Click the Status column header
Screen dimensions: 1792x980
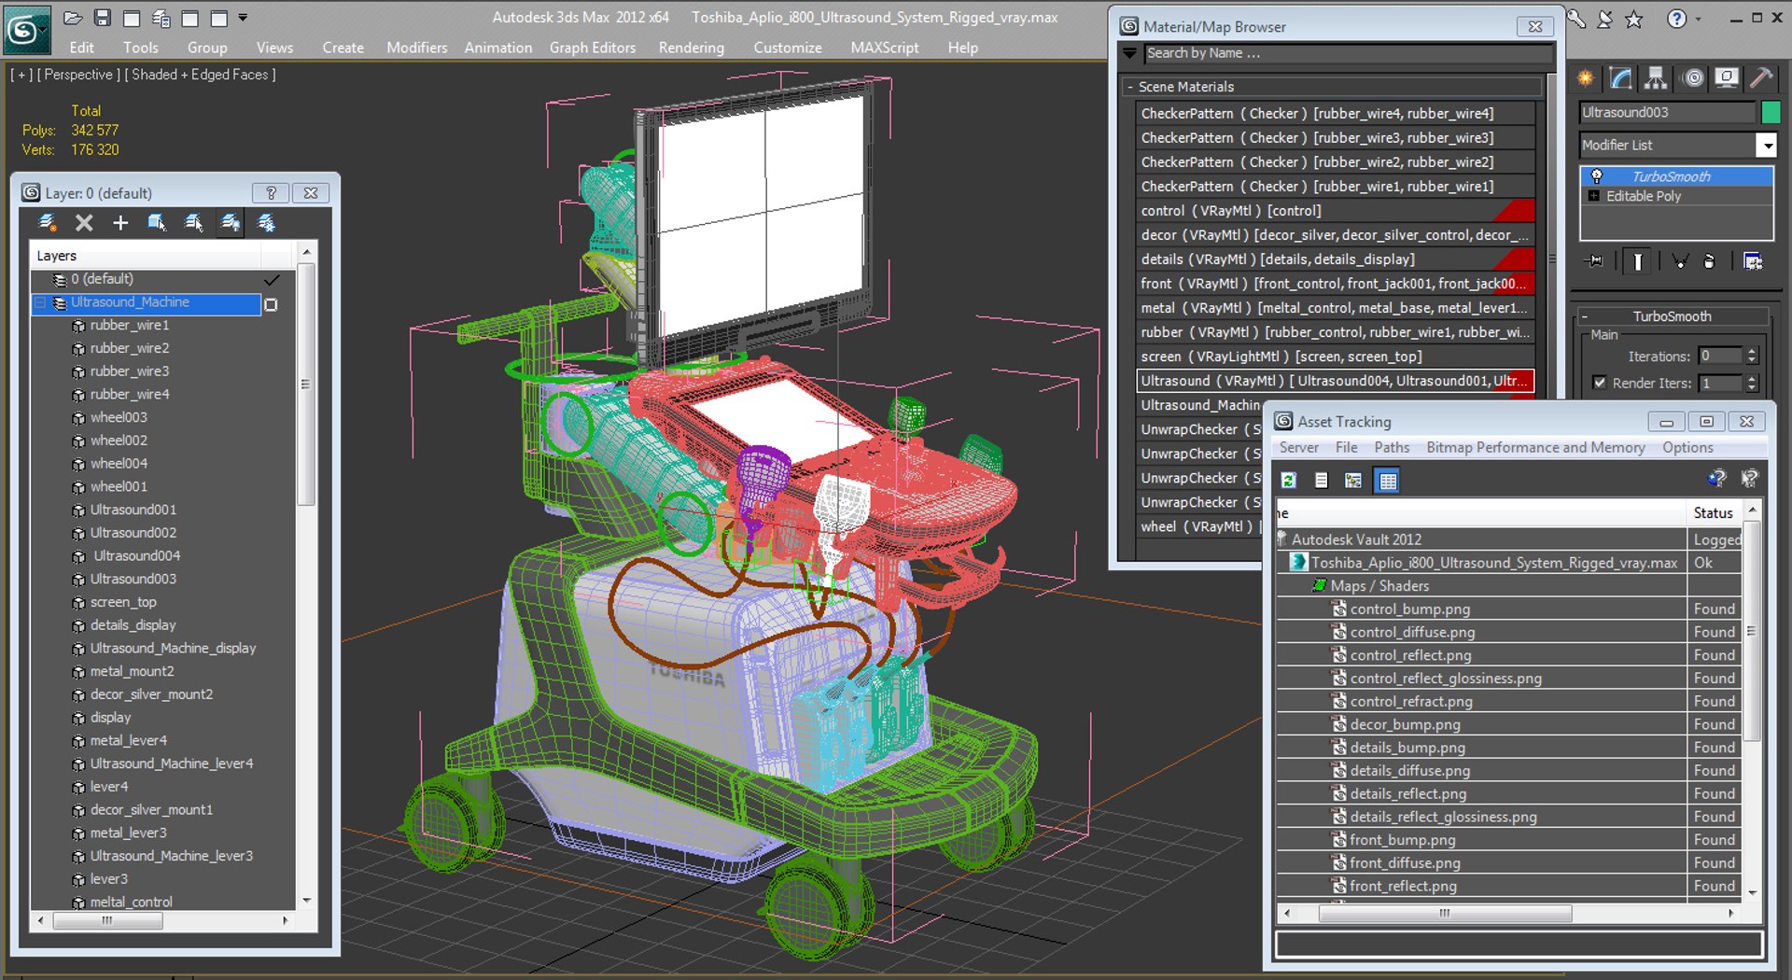click(x=1714, y=512)
